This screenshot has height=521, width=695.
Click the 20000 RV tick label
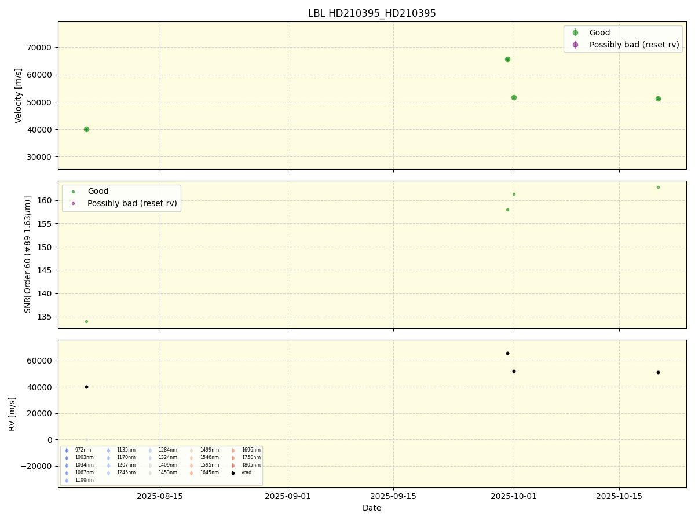click(41, 413)
